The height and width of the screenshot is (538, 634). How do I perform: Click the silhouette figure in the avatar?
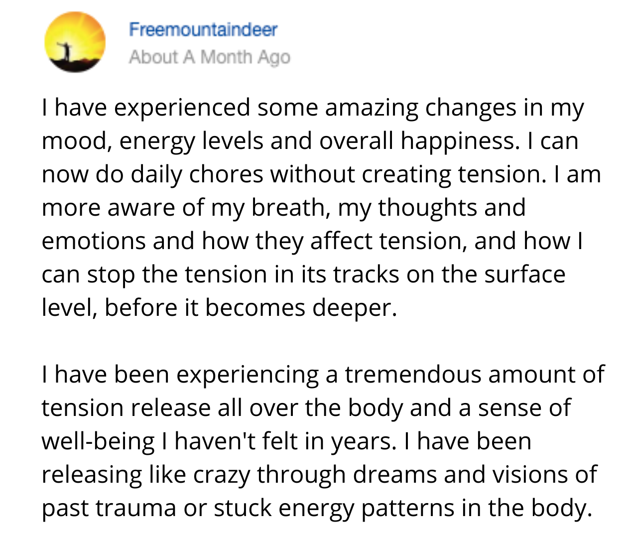(x=64, y=52)
